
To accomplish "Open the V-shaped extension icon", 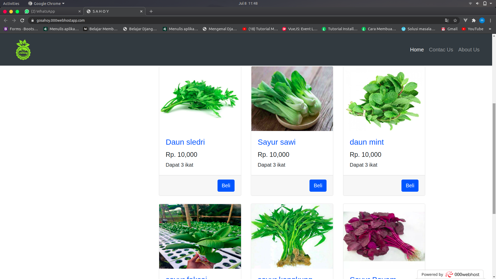I will pos(466,20).
